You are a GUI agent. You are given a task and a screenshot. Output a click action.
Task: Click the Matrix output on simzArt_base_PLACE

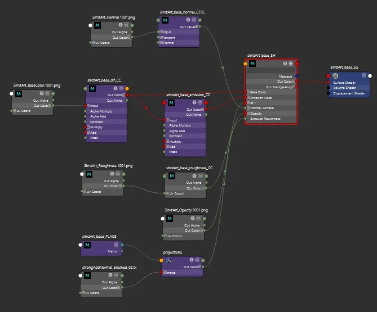pos(112,251)
